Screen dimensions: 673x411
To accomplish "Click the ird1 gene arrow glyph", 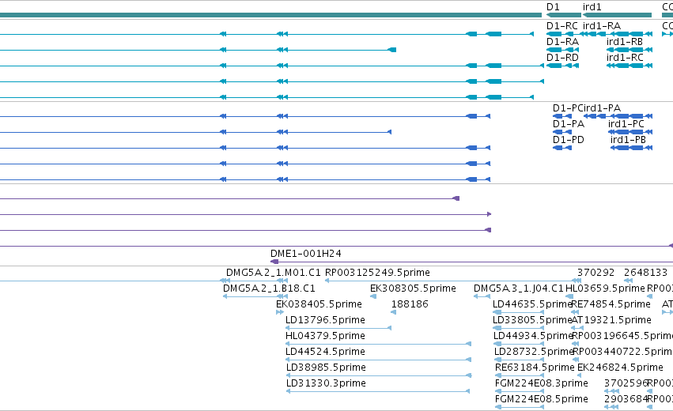I will coord(617,15).
